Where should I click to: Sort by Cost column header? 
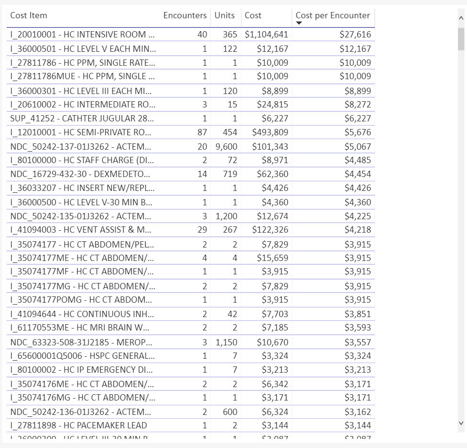click(253, 15)
